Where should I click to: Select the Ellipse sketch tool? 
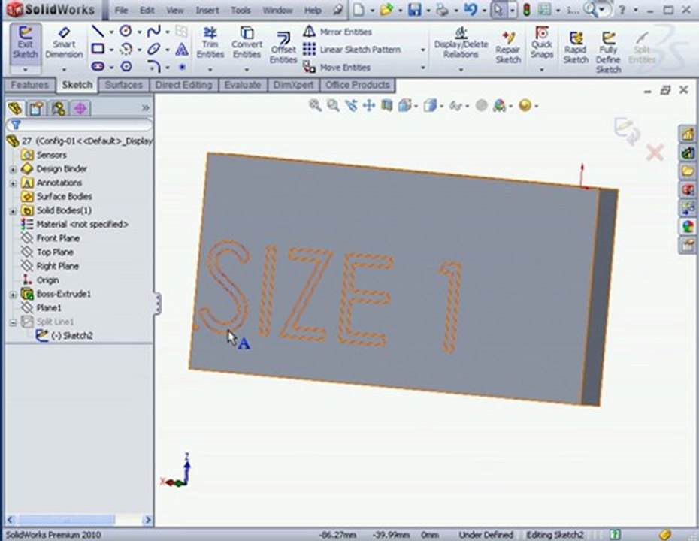(154, 49)
